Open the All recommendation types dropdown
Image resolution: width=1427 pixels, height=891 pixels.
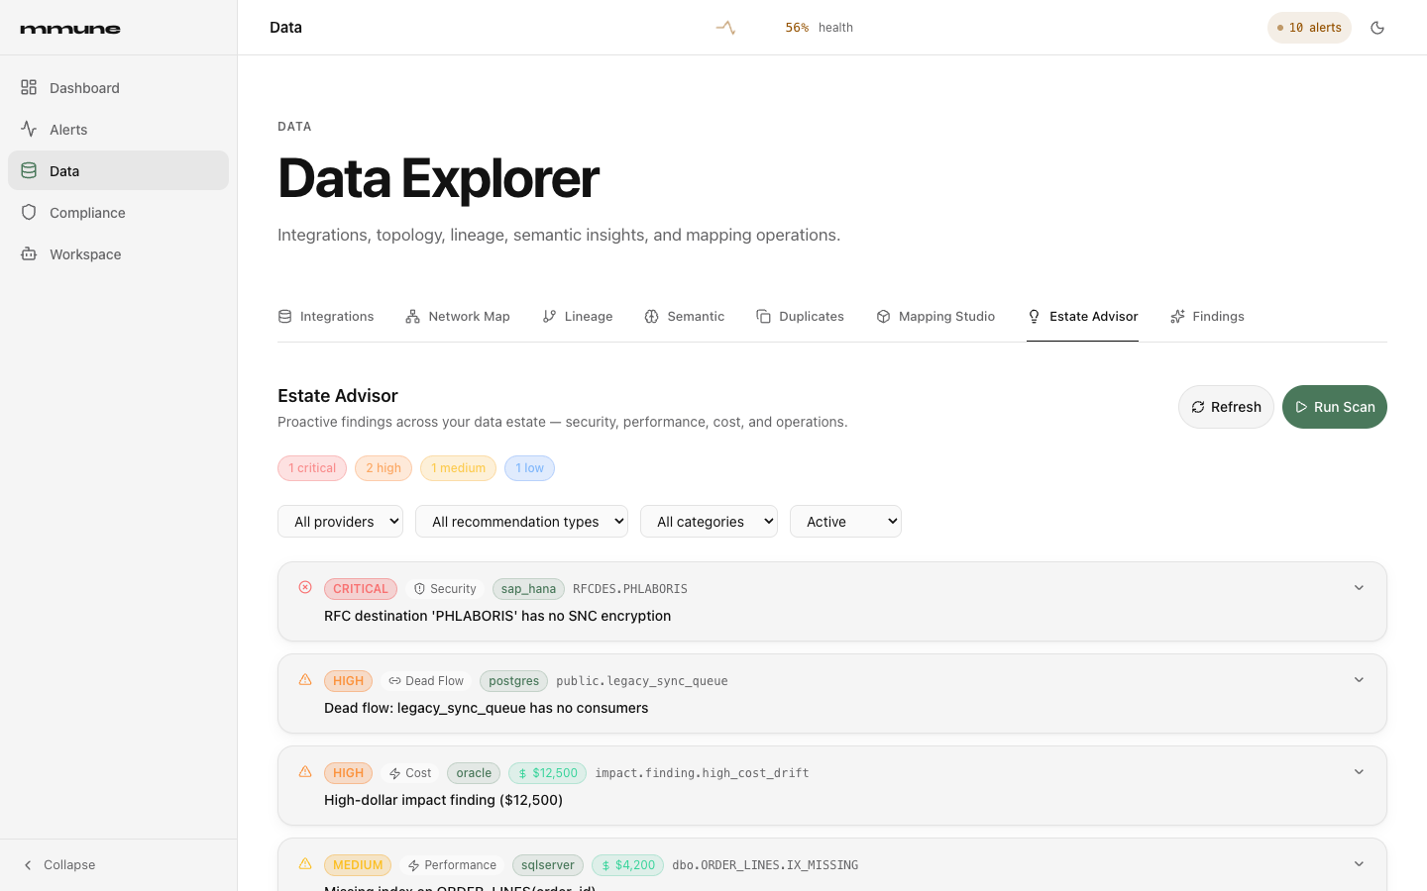(x=521, y=522)
